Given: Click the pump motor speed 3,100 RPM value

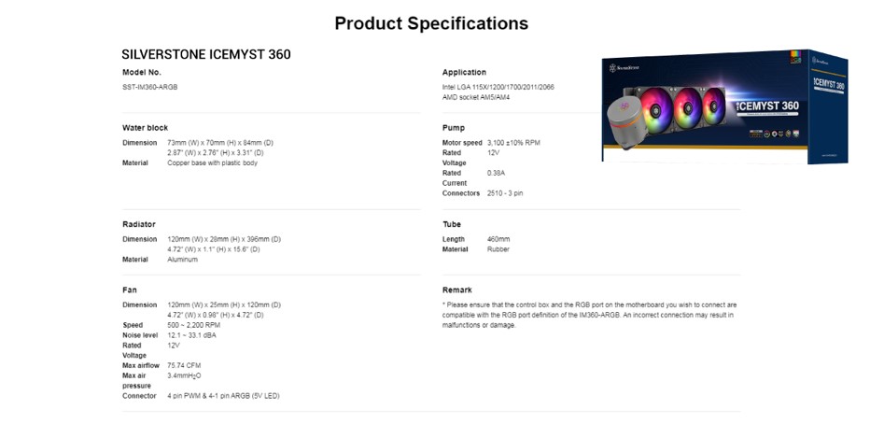Looking at the screenshot, I should [513, 142].
